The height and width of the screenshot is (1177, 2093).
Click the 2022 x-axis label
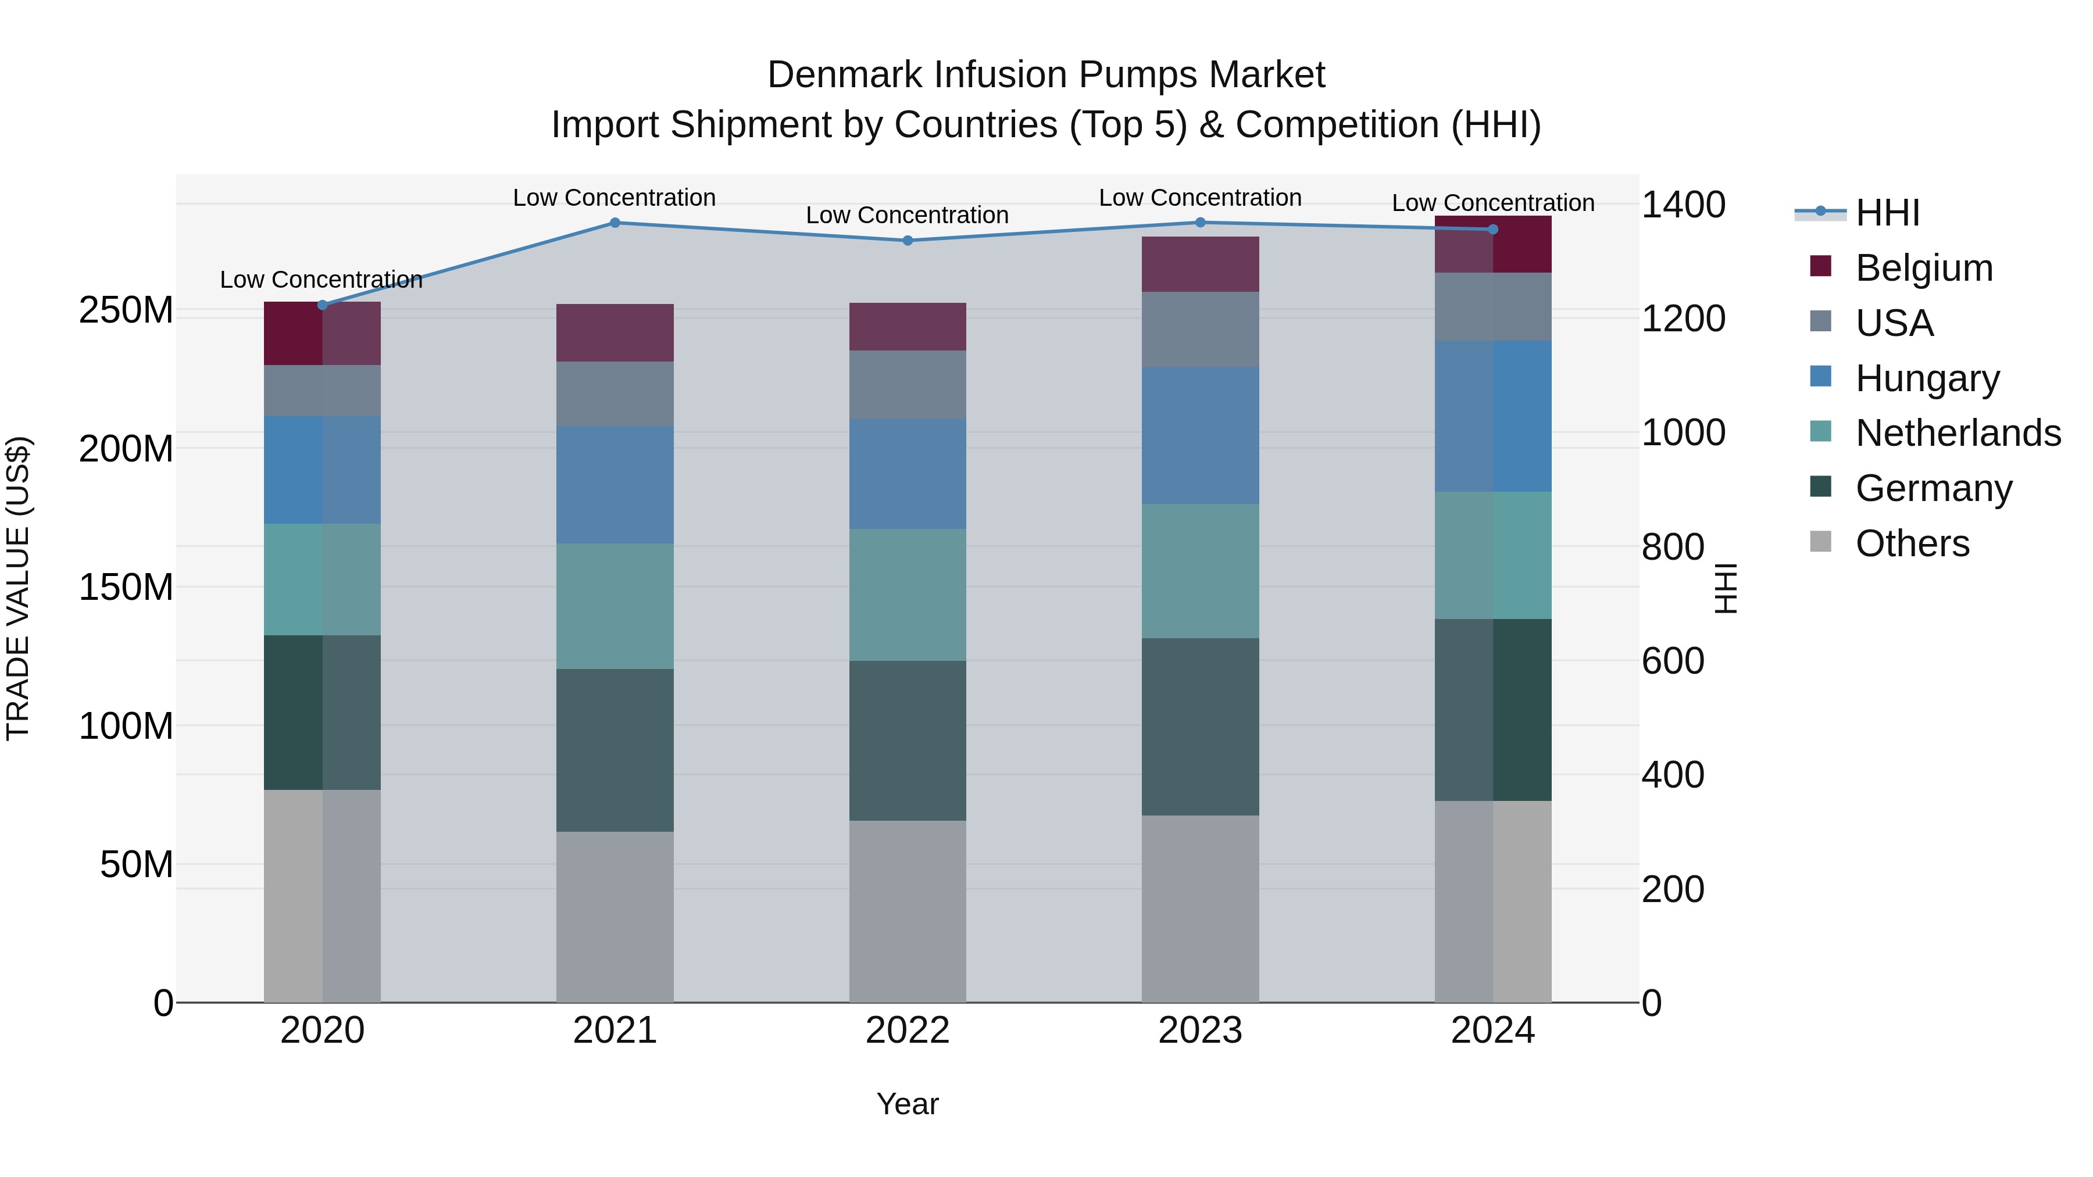point(908,1031)
